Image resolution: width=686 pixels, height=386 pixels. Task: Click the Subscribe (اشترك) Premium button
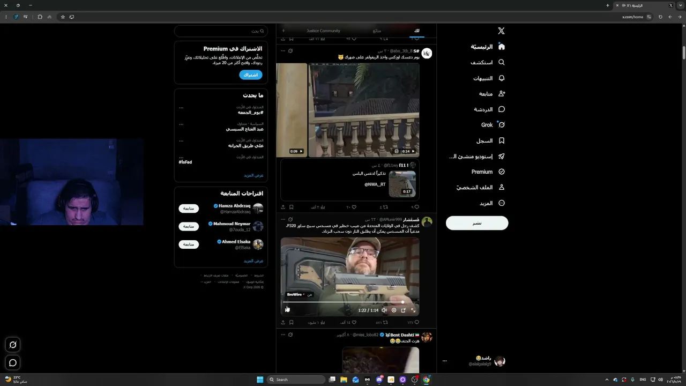point(251,75)
